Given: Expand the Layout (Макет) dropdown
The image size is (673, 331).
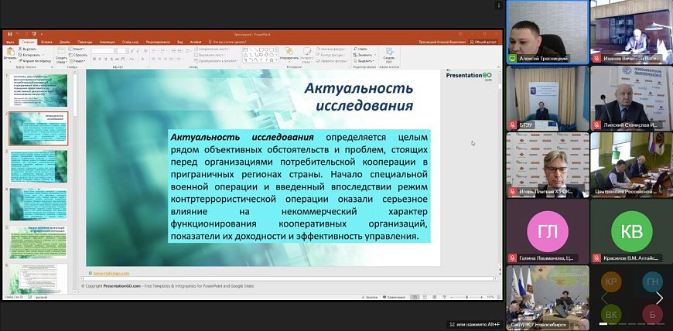Looking at the screenshot, I should click(x=80, y=49).
